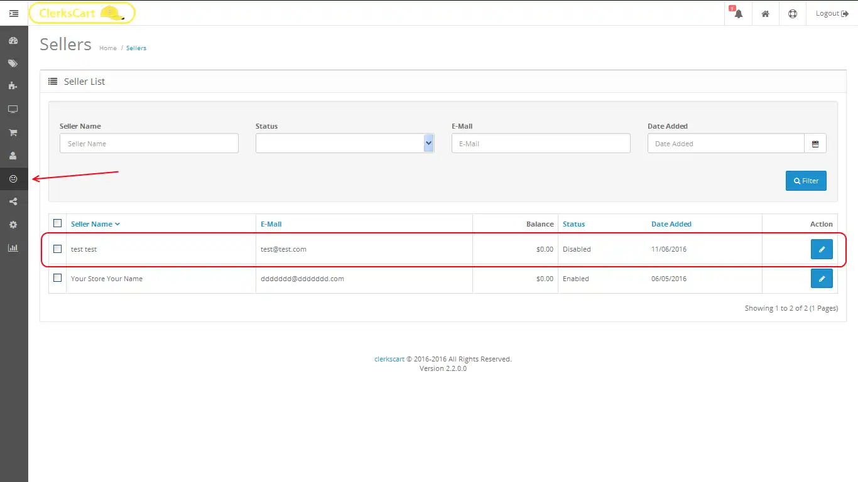
Task: Select all sellers header checkbox
Action: [x=58, y=223]
